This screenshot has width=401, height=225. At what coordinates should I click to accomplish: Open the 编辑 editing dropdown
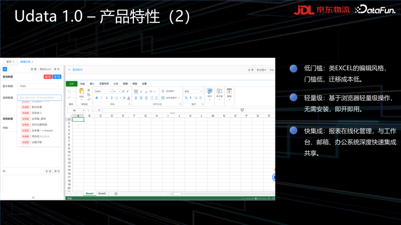(x=229, y=94)
